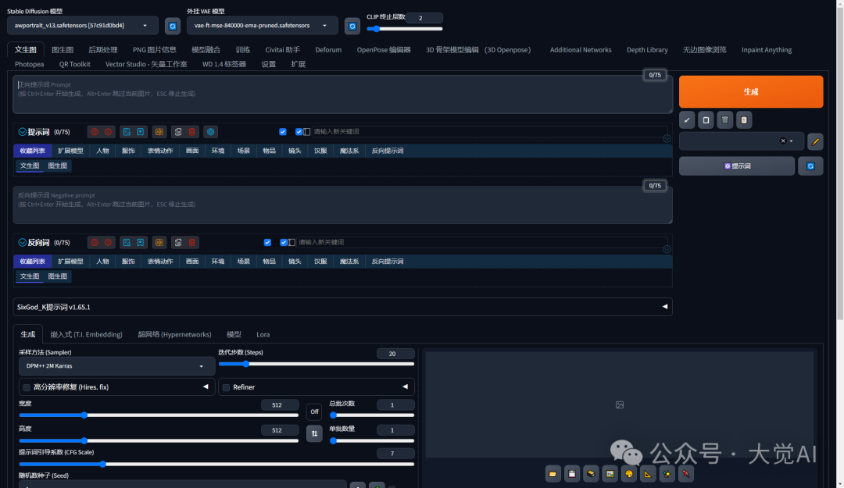Collapse the 提示词 section circle toggle

pyautogui.click(x=23, y=132)
